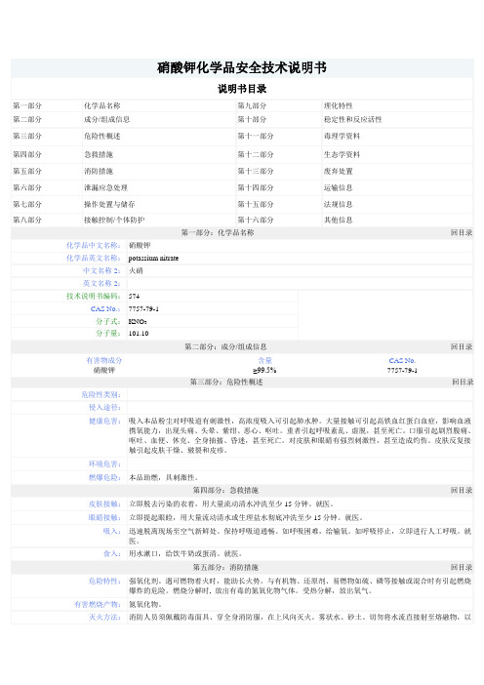Open 操作处置与储存 entry in the contents table

tap(109, 204)
